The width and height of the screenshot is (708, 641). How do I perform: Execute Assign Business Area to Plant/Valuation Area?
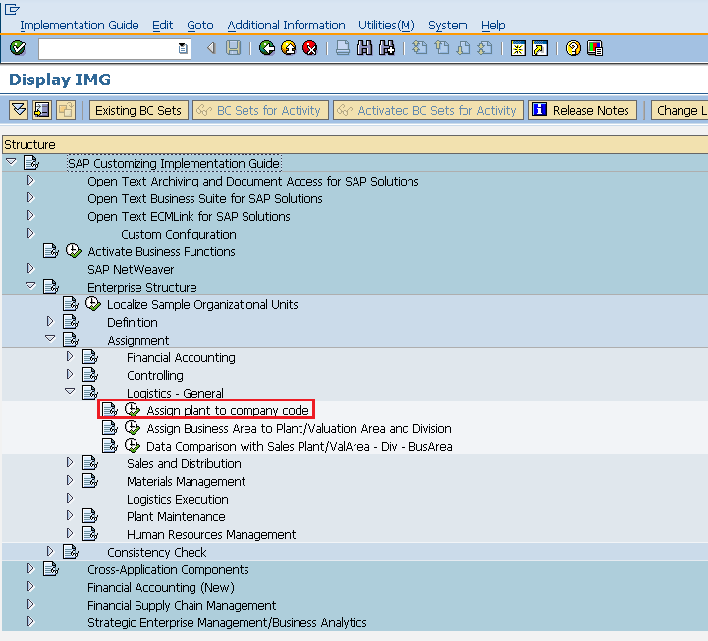[133, 427]
